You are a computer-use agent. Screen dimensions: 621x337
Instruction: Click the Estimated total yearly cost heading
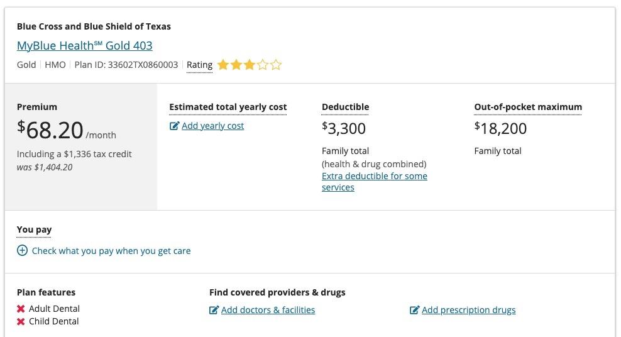coord(228,107)
